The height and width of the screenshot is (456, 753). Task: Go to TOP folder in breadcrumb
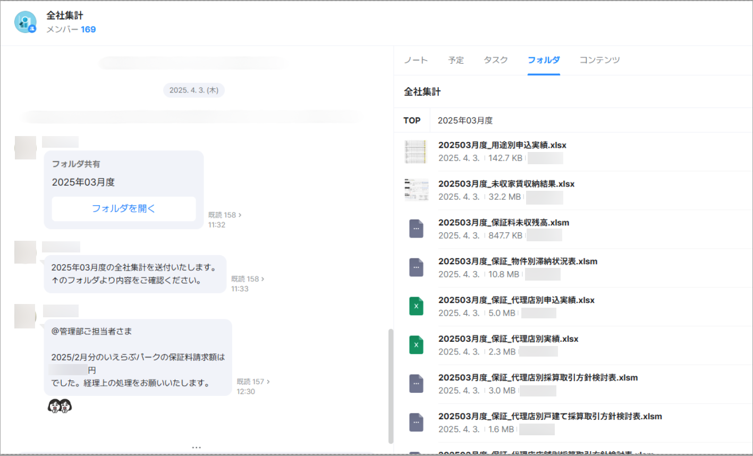412,121
